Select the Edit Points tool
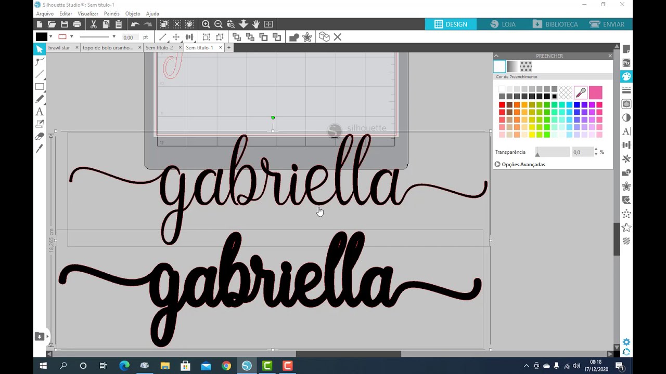Viewport: 666px width, 374px height. 40,62
